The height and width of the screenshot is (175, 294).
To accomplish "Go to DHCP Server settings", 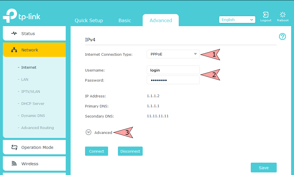I will (x=33, y=103).
